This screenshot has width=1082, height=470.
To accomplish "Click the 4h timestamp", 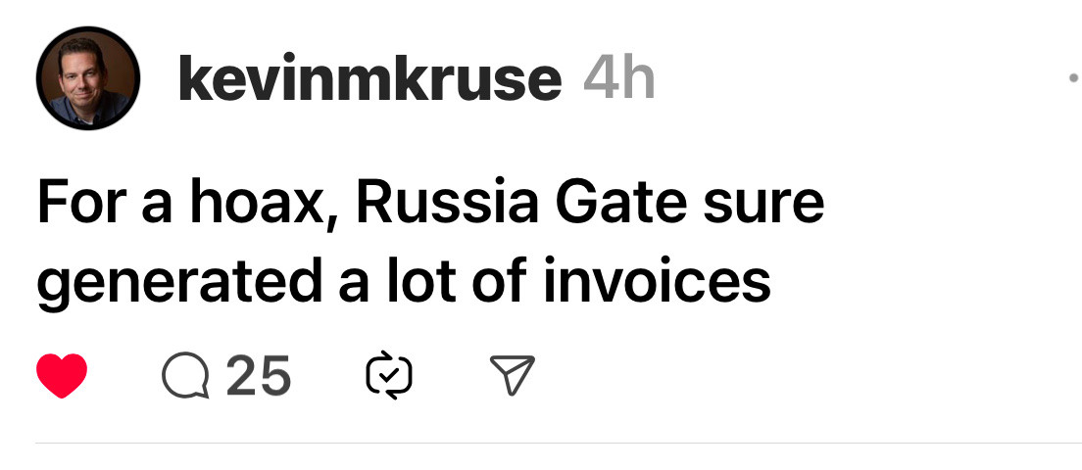I will click(617, 80).
